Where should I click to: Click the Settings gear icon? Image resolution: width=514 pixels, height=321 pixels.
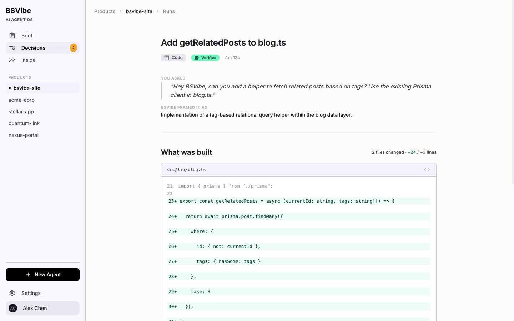click(12, 293)
